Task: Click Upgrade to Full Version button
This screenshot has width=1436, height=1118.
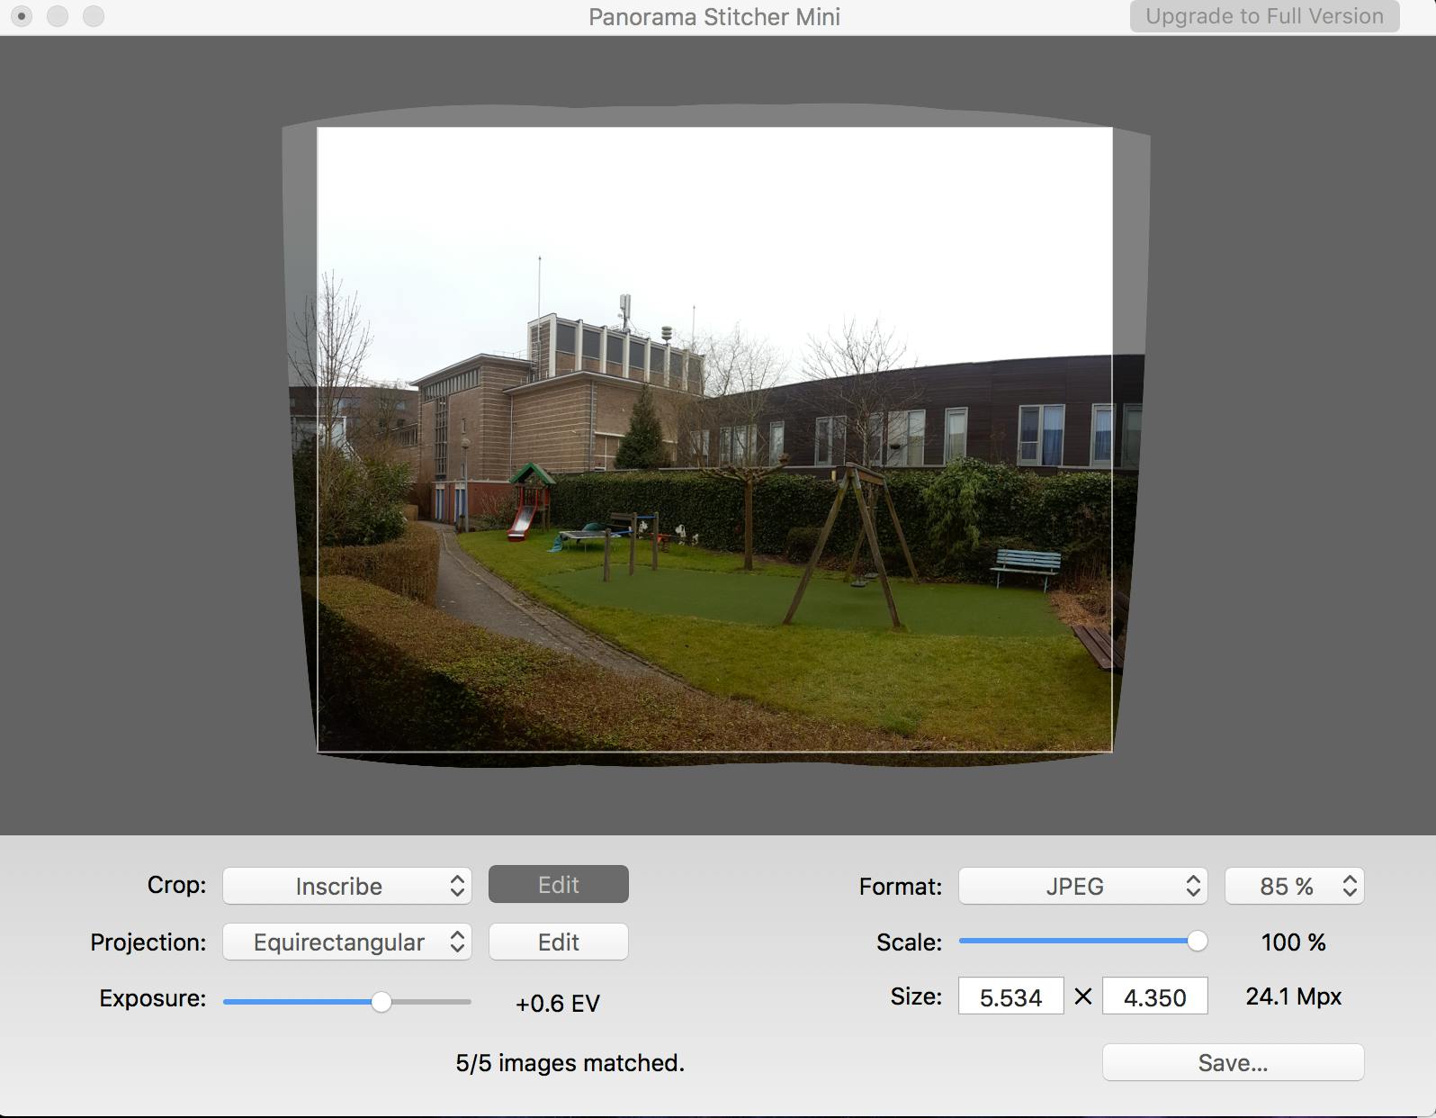Action: 1264,16
